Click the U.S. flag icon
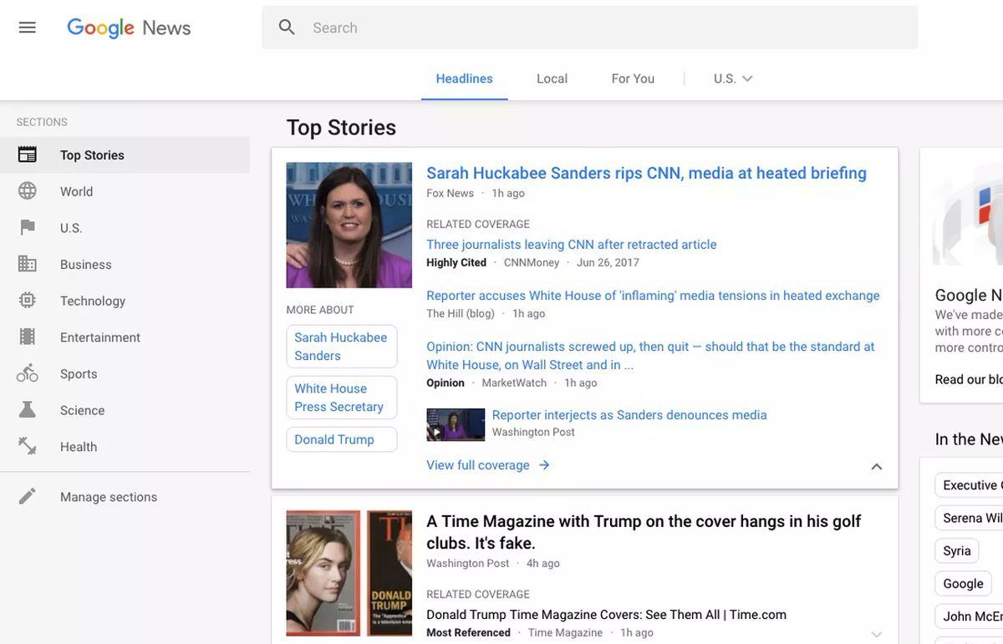This screenshot has height=644, width=1003. pyautogui.click(x=28, y=228)
